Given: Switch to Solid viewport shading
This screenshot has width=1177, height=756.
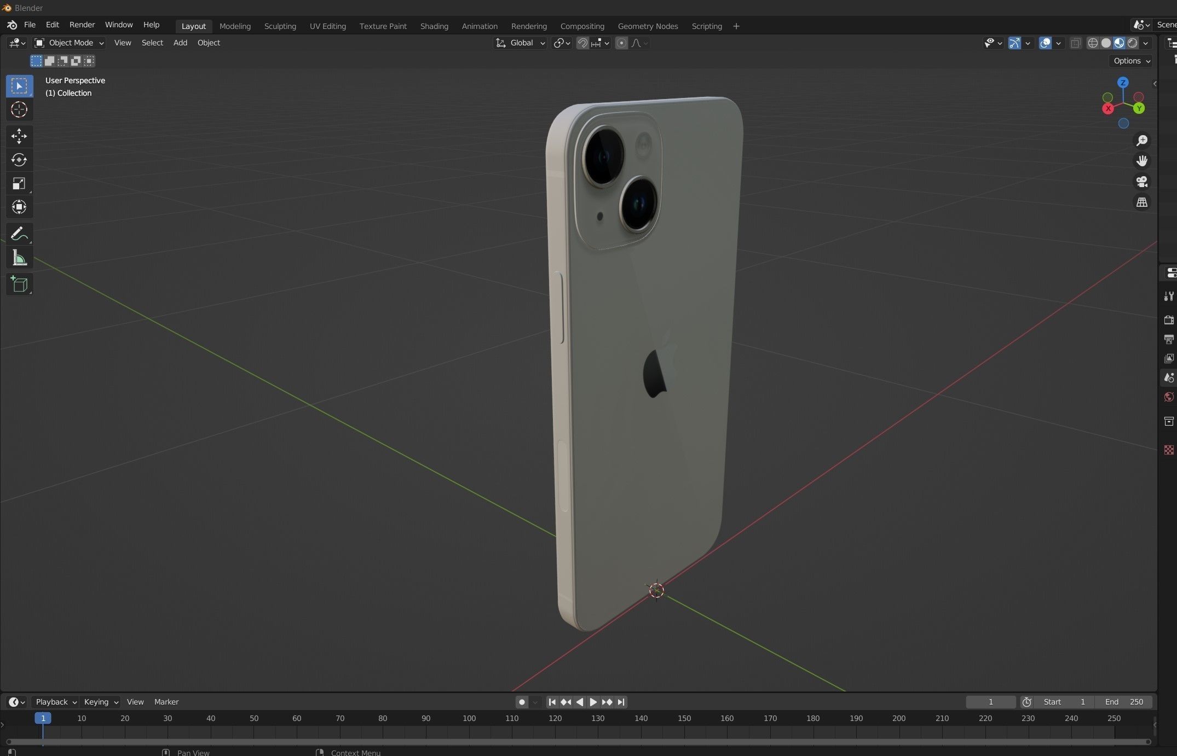Looking at the screenshot, I should click(1106, 43).
